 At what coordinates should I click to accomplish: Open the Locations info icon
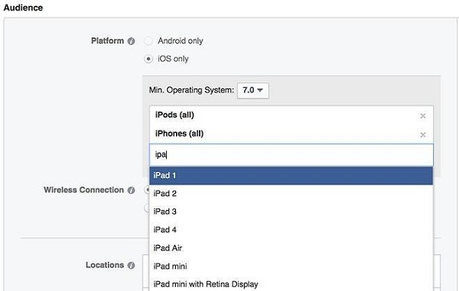[x=131, y=265]
